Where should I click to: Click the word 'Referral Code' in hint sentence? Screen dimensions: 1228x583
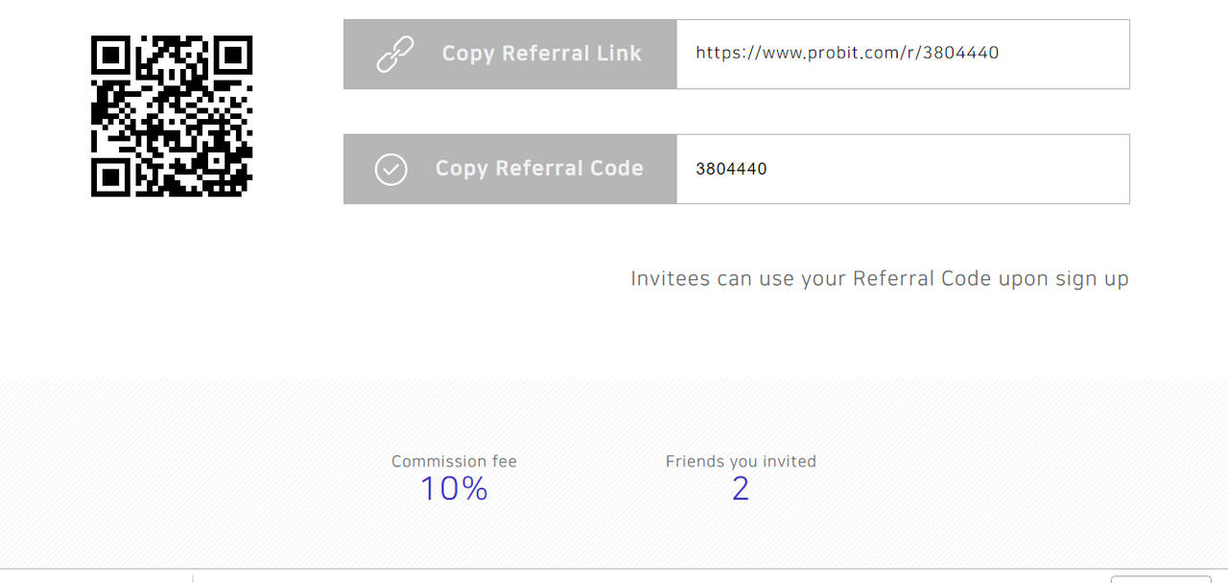922,279
